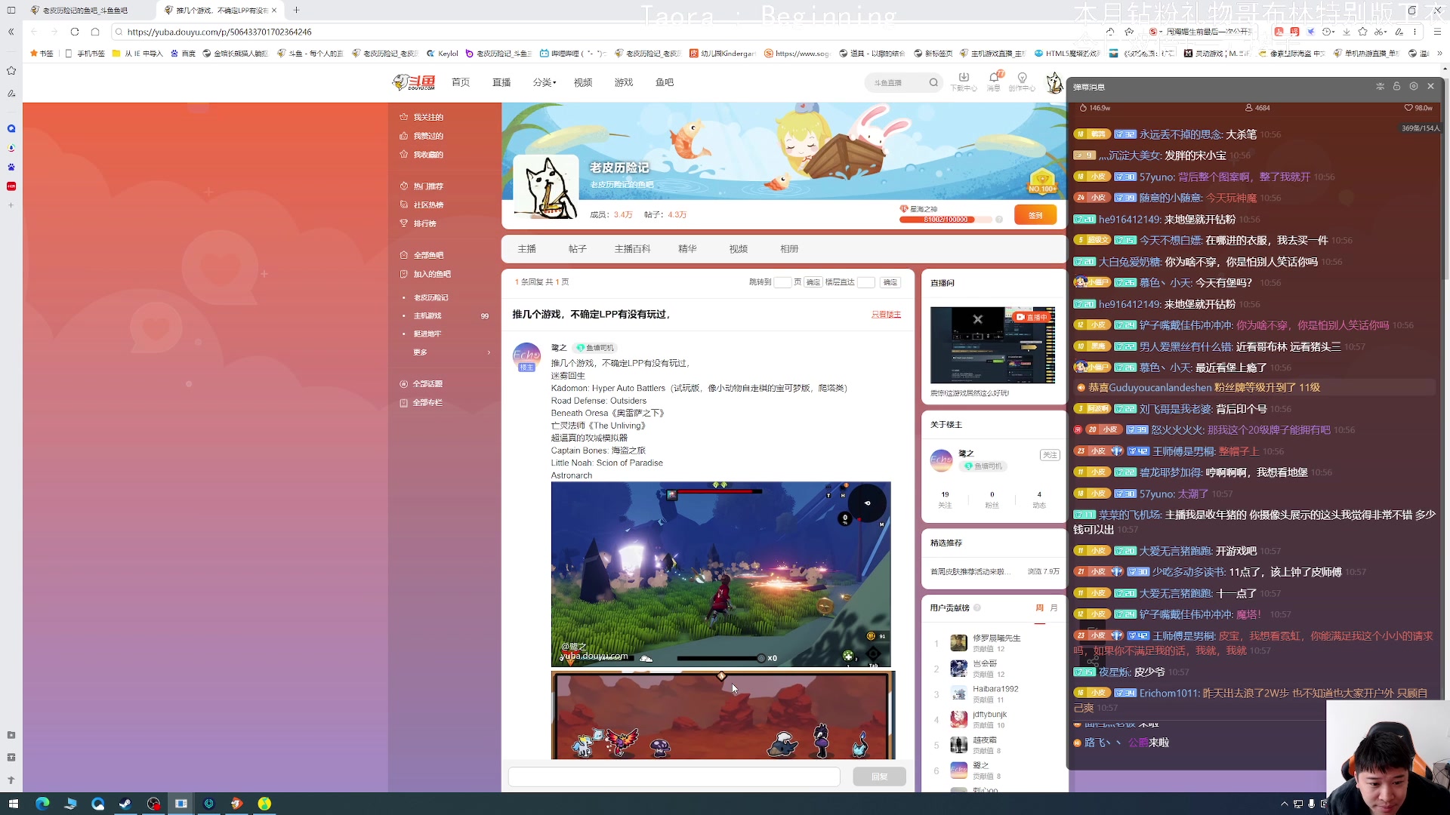Close the 弹幕消息 danmaku panel
The height and width of the screenshot is (815, 1450).
(x=1430, y=87)
